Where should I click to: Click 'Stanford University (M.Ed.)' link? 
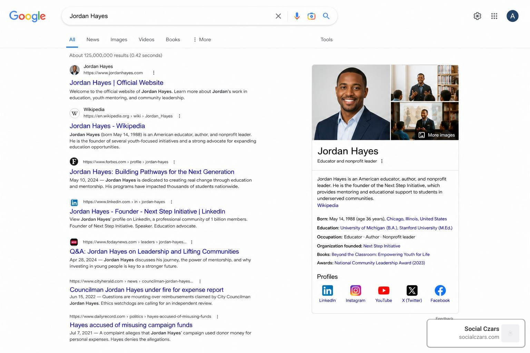(426, 228)
